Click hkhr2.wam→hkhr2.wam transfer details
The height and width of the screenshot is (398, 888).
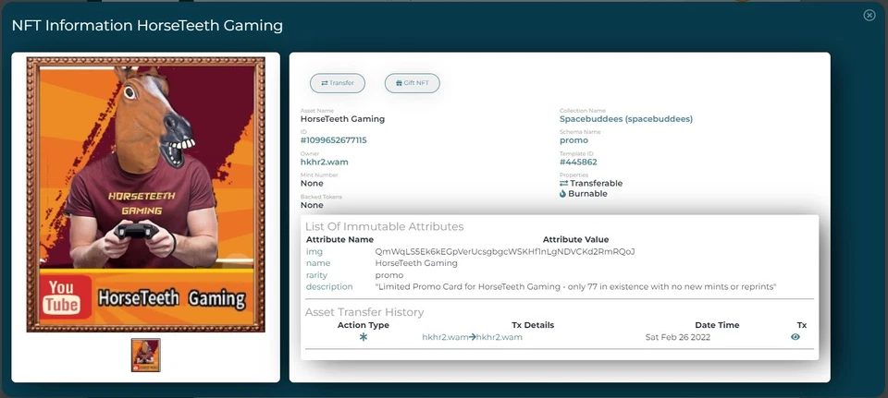click(x=473, y=337)
